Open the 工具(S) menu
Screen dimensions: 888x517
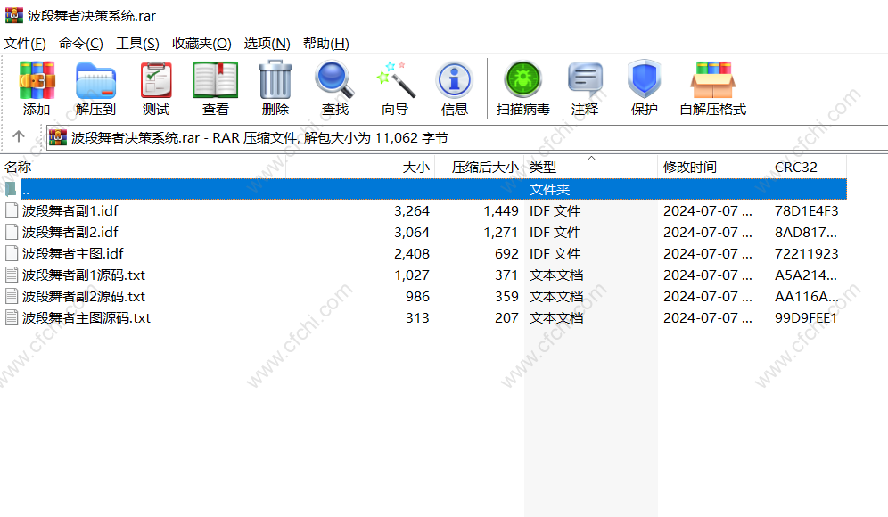137,44
